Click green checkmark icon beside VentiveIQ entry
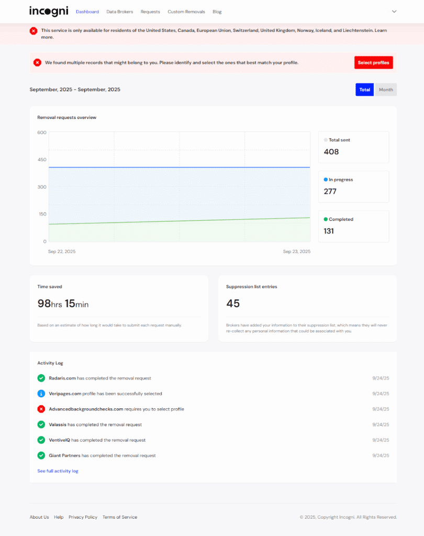 (x=41, y=440)
